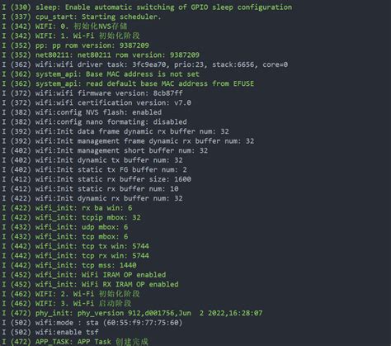Screen dimensions: 391x346
Task: Select 'static rx buffer size: 1600' line
Action: coord(97,179)
